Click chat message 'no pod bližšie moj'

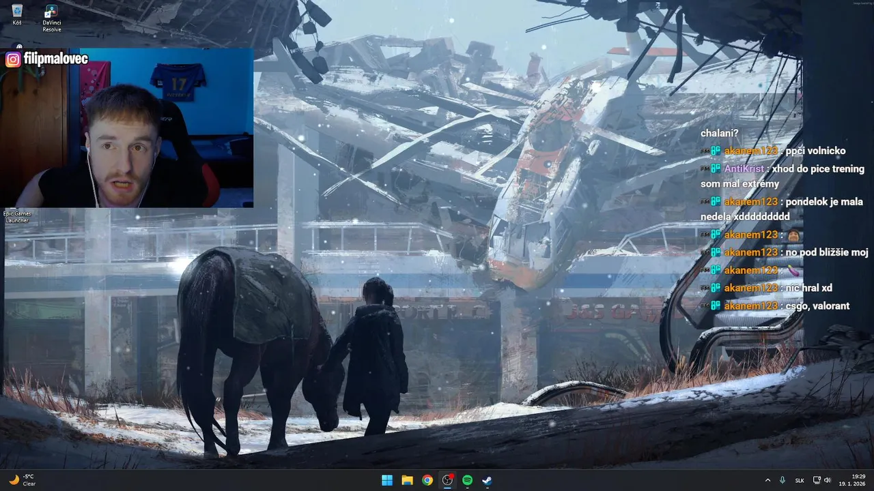tap(827, 252)
